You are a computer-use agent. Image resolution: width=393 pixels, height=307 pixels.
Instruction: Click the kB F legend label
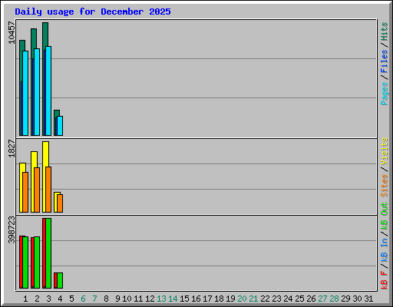tap(385, 280)
